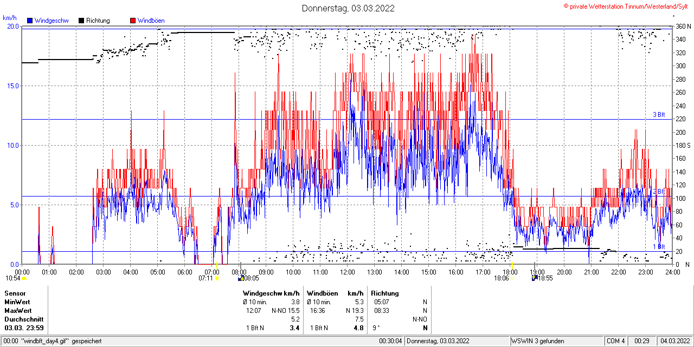Screen dimensions: 694x347
Task: Click the 12:07 max wind time
Action: tap(254, 311)
